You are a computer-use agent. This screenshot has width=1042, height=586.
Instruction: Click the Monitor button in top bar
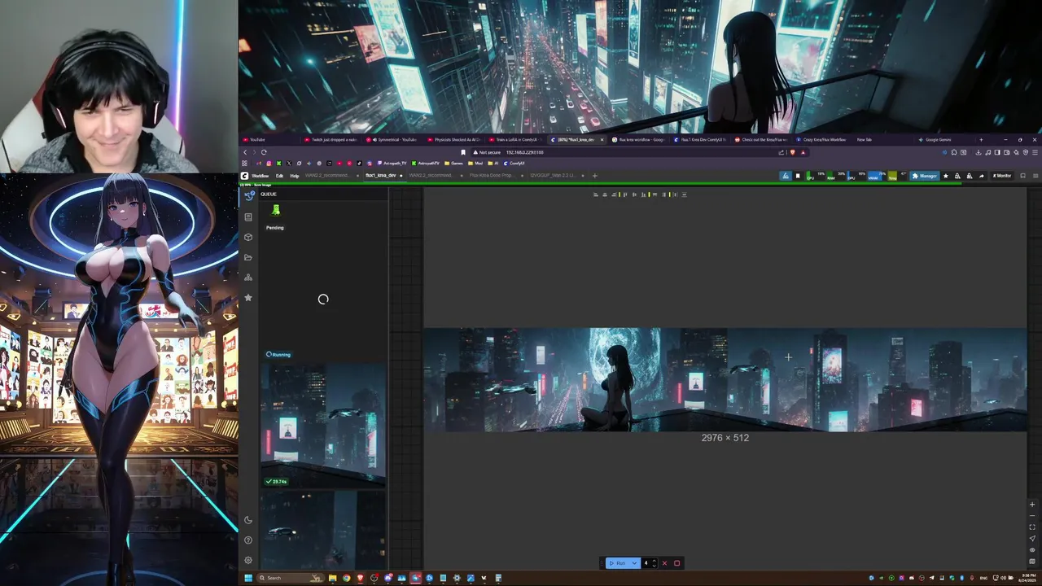[1001, 176]
